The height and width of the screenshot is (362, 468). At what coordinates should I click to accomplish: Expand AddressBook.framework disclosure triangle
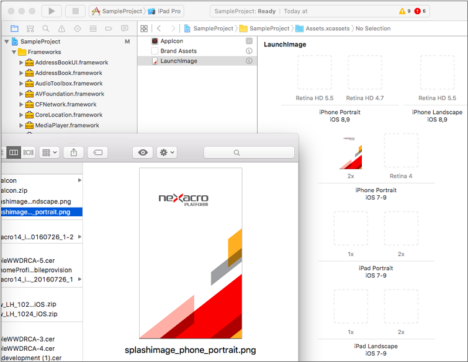click(x=21, y=73)
